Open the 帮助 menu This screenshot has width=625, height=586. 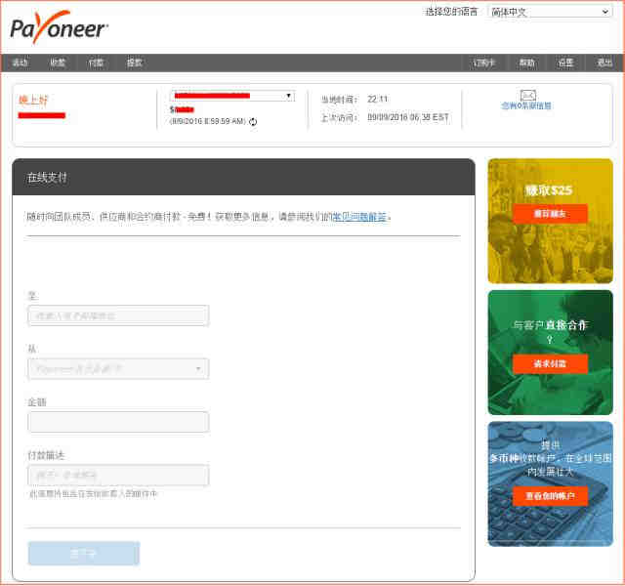pyautogui.click(x=527, y=63)
